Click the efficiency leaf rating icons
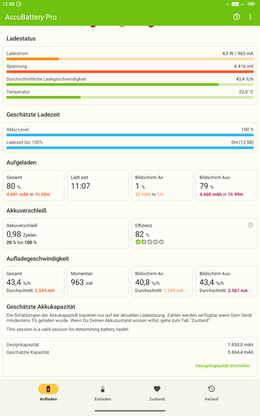The image size is (260, 416). [149, 242]
